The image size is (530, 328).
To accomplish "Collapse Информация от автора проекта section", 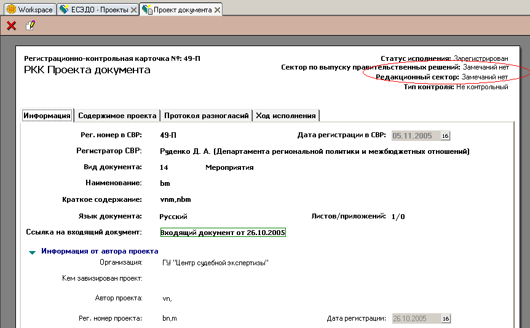I will click(32, 252).
